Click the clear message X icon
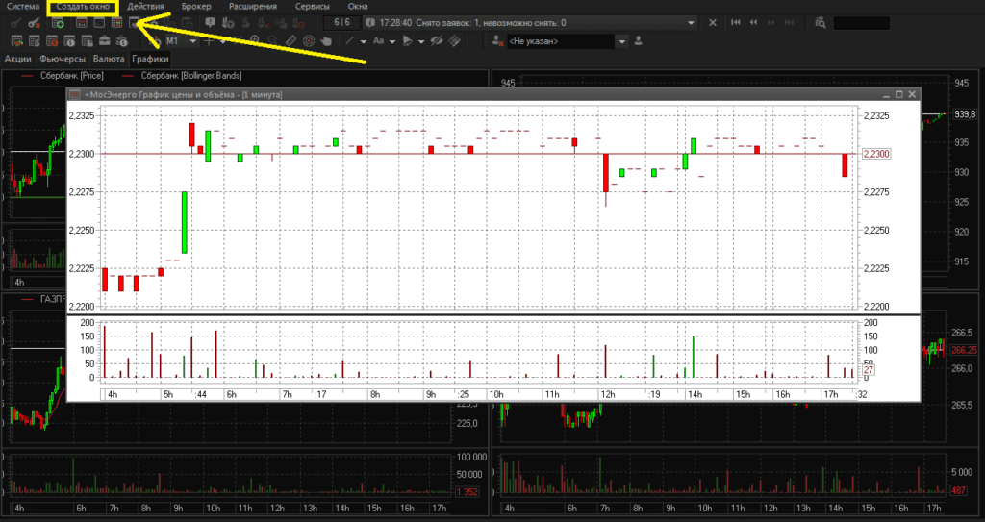The width and height of the screenshot is (985, 522). (712, 22)
